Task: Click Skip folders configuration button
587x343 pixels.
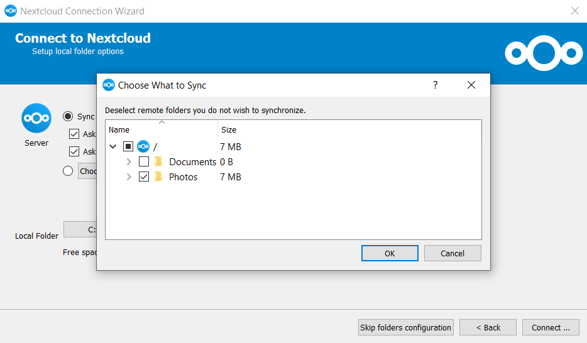Action: [405, 327]
